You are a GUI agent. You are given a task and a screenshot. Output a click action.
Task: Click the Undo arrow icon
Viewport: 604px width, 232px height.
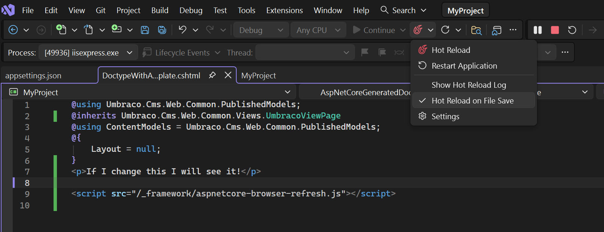click(x=182, y=30)
